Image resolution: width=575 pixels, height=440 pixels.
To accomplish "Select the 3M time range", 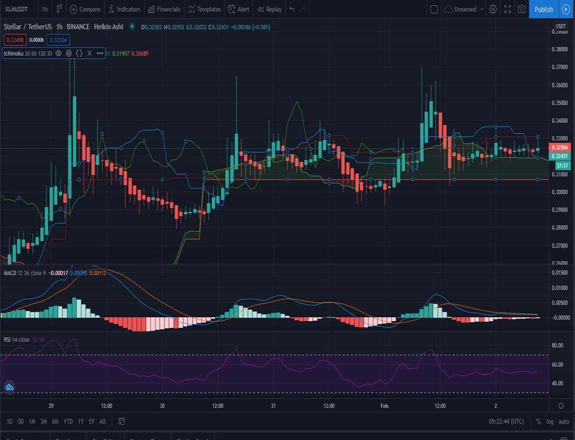I will (44, 421).
